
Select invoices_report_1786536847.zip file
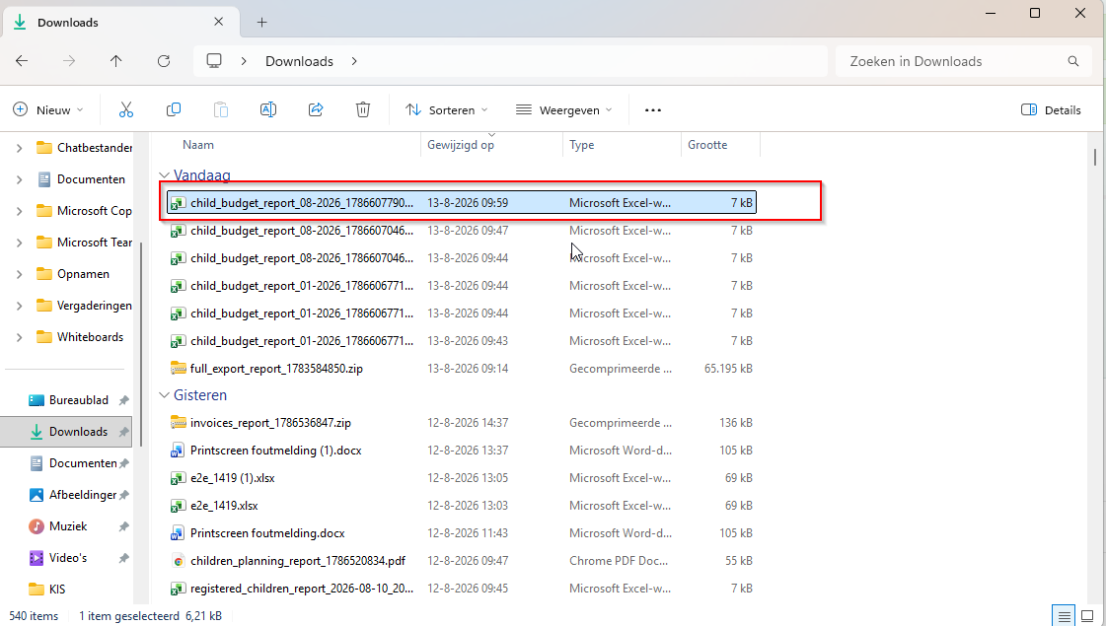[x=462, y=423]
